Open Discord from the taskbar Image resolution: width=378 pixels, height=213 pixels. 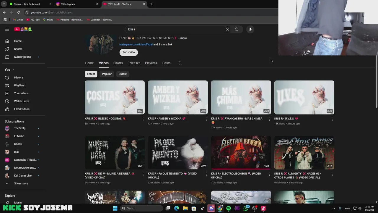[211, 208]
